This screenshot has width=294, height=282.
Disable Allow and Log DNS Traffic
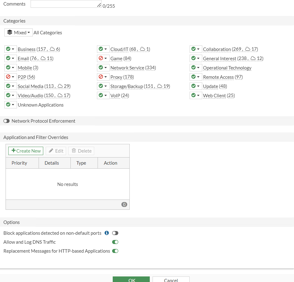[115, 242]
